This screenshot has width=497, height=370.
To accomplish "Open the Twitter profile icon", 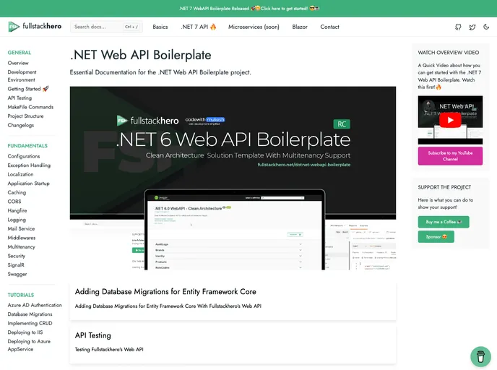I will 472,27.
